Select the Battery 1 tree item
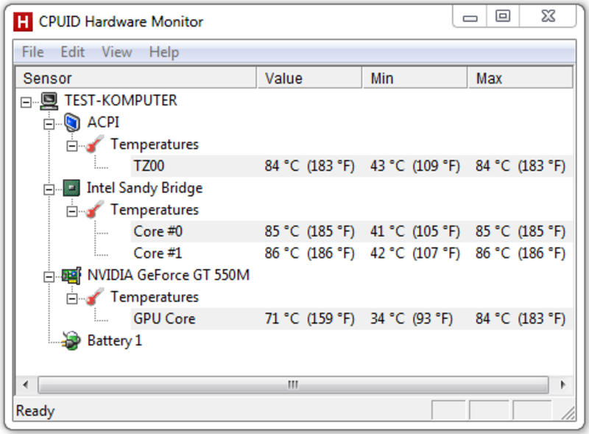 click(115, 340)
